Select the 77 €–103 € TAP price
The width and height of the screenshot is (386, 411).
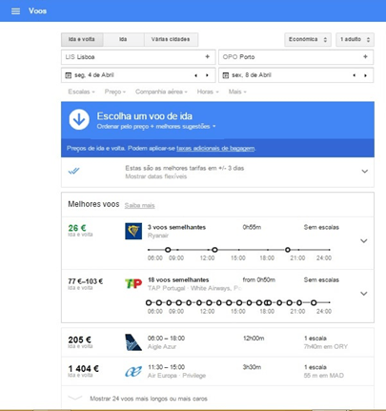(x=86, y=281)
